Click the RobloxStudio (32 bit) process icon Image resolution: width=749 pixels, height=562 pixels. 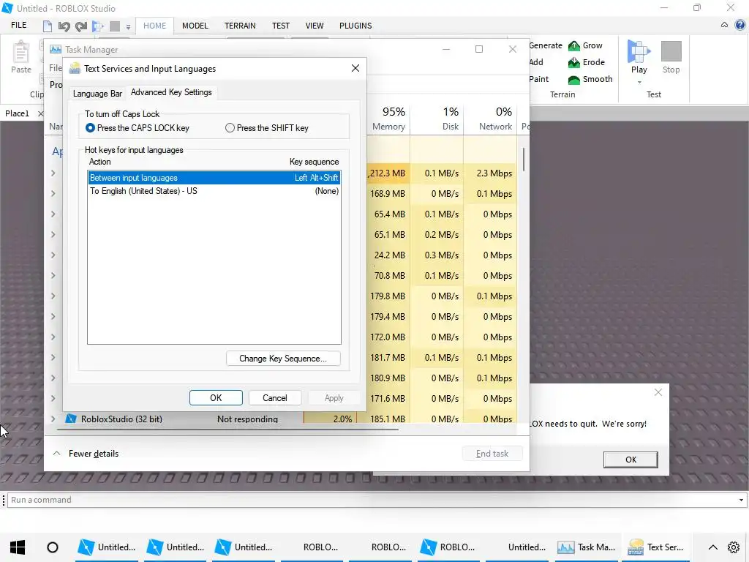(x=71, y=419)
